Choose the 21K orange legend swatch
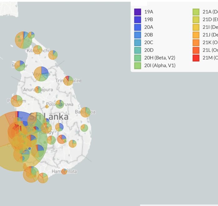218x206 pixels. 196,42
